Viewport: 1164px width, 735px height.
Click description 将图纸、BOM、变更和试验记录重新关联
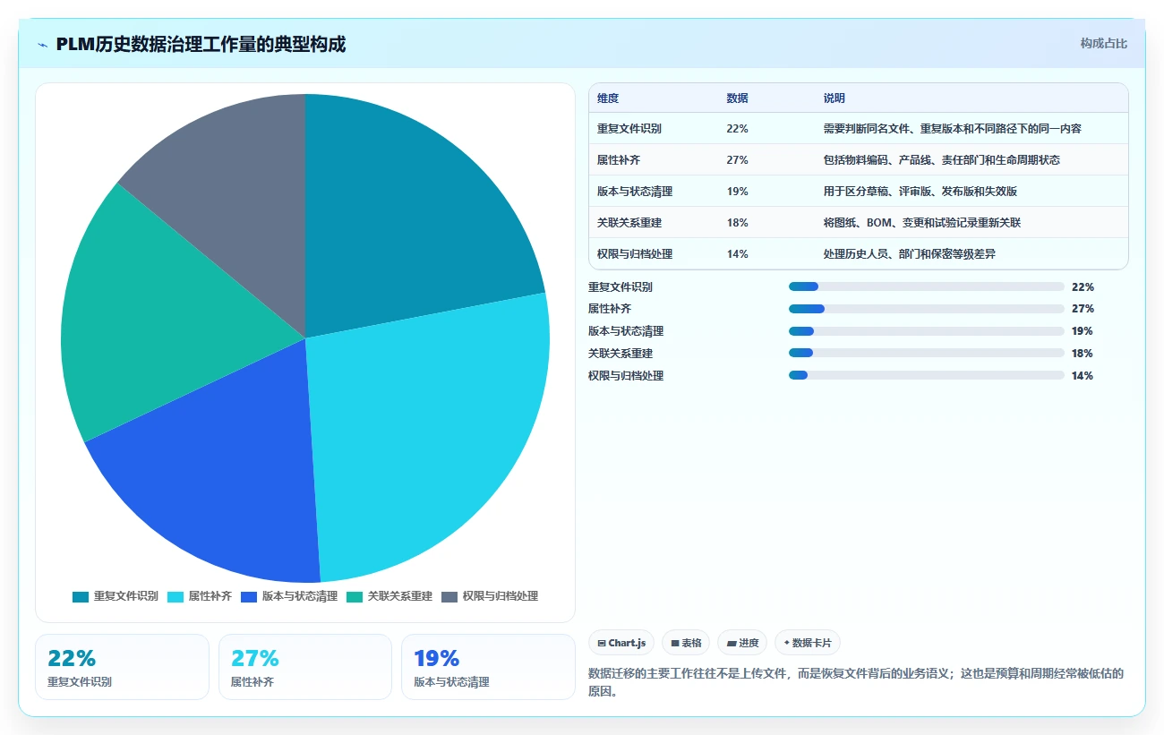point(921,223)
